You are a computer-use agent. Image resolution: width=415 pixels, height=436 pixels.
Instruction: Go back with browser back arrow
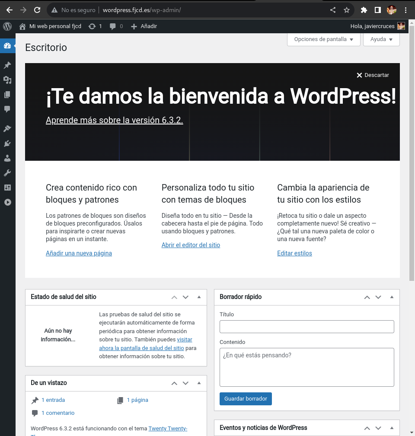tap(10, 10)
